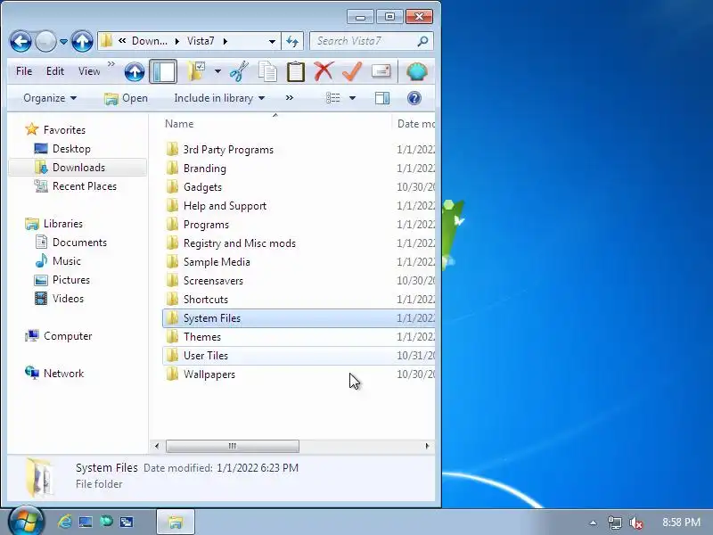The width and height of the screenshot is (713, 535).
Task: Open the View menu
Action: click(89, 71)
